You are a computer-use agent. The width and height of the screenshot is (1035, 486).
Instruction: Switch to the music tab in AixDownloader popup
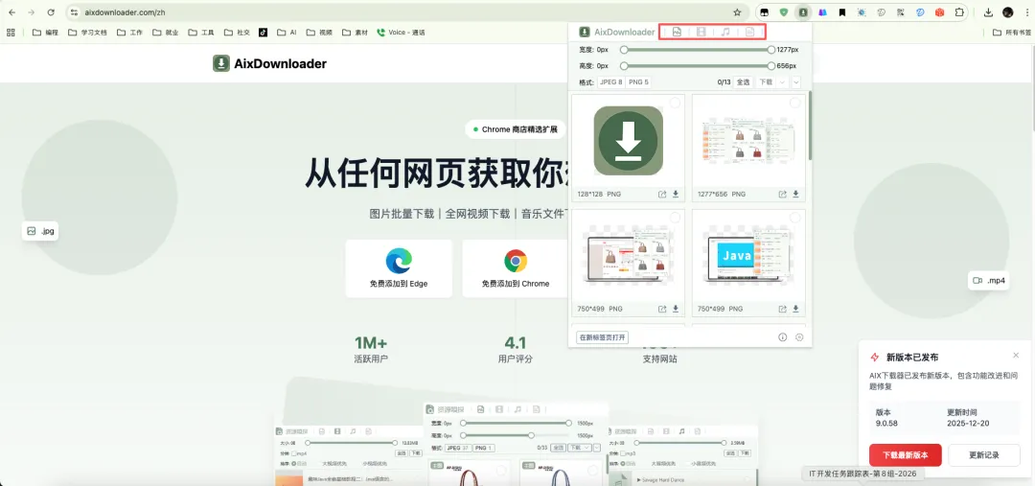pyautogui.click(x=724, y=32)
